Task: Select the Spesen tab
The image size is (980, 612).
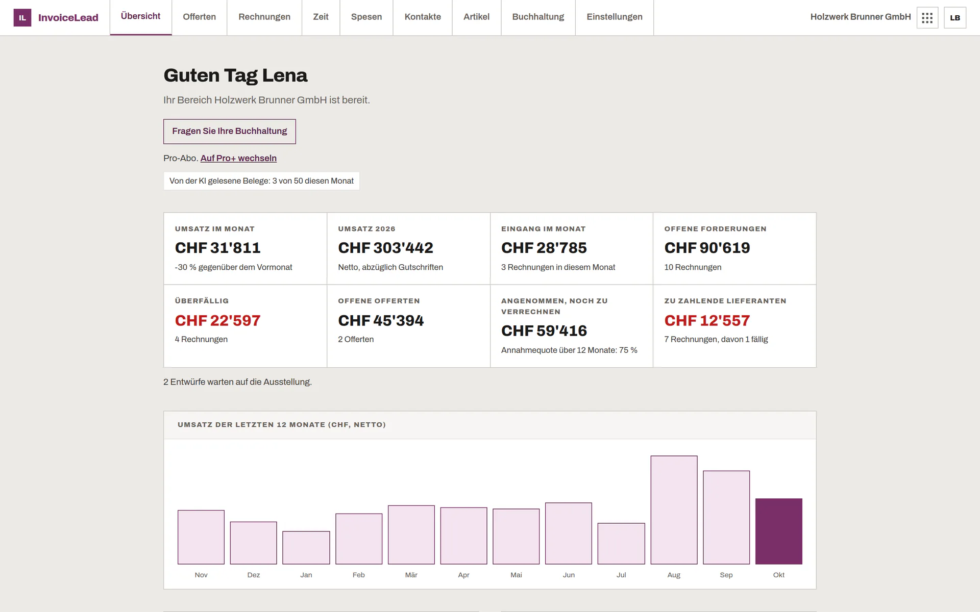Action: (x=366, y=17)
